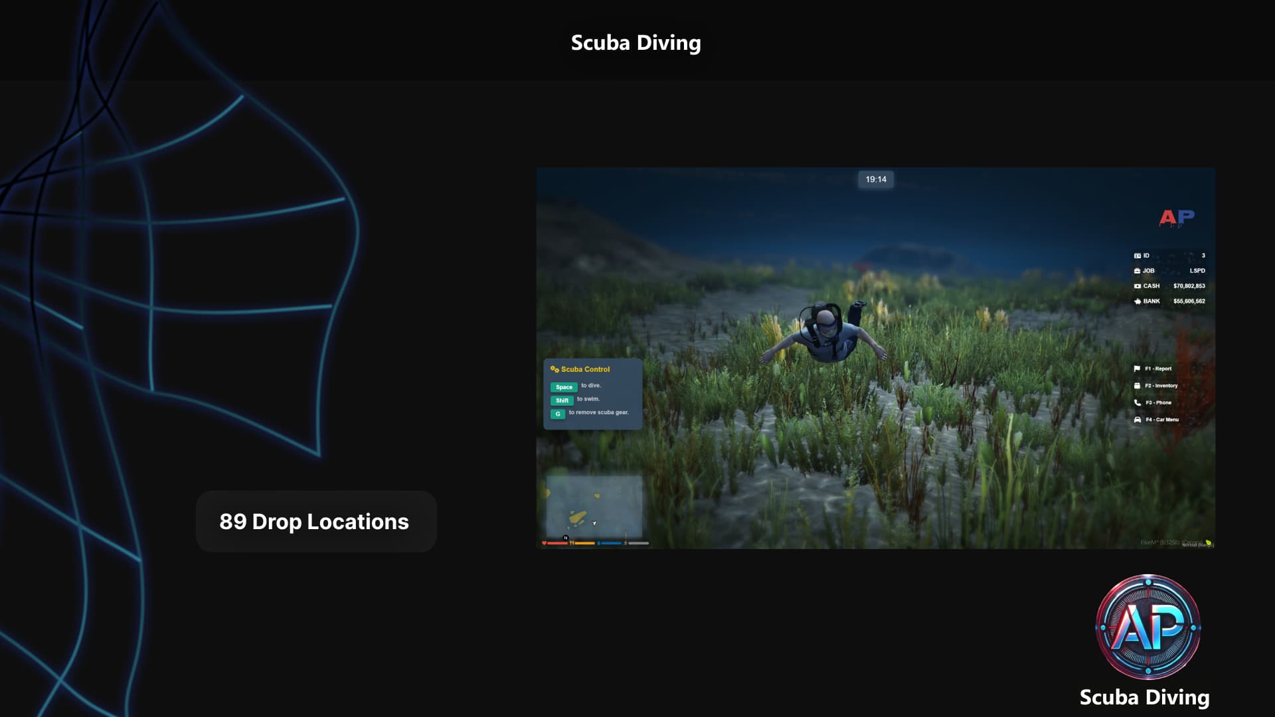Image resolution: width=1275 pixels, height=717 pixels.
Task: Click the minimap in the game view
Action: (x=594, y=505)
